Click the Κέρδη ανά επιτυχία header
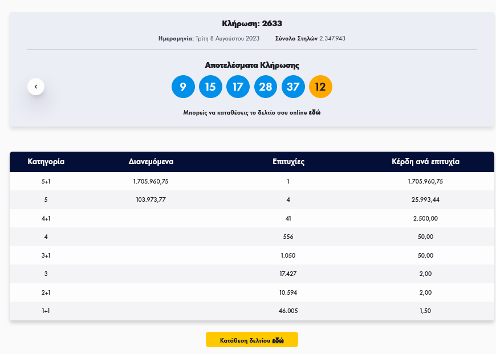The height and width of the screenshot is (354, 496). (x=425, y=162)
